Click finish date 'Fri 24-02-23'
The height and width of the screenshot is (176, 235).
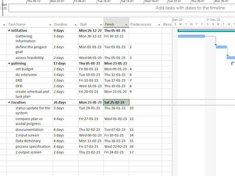pos(116,152)
